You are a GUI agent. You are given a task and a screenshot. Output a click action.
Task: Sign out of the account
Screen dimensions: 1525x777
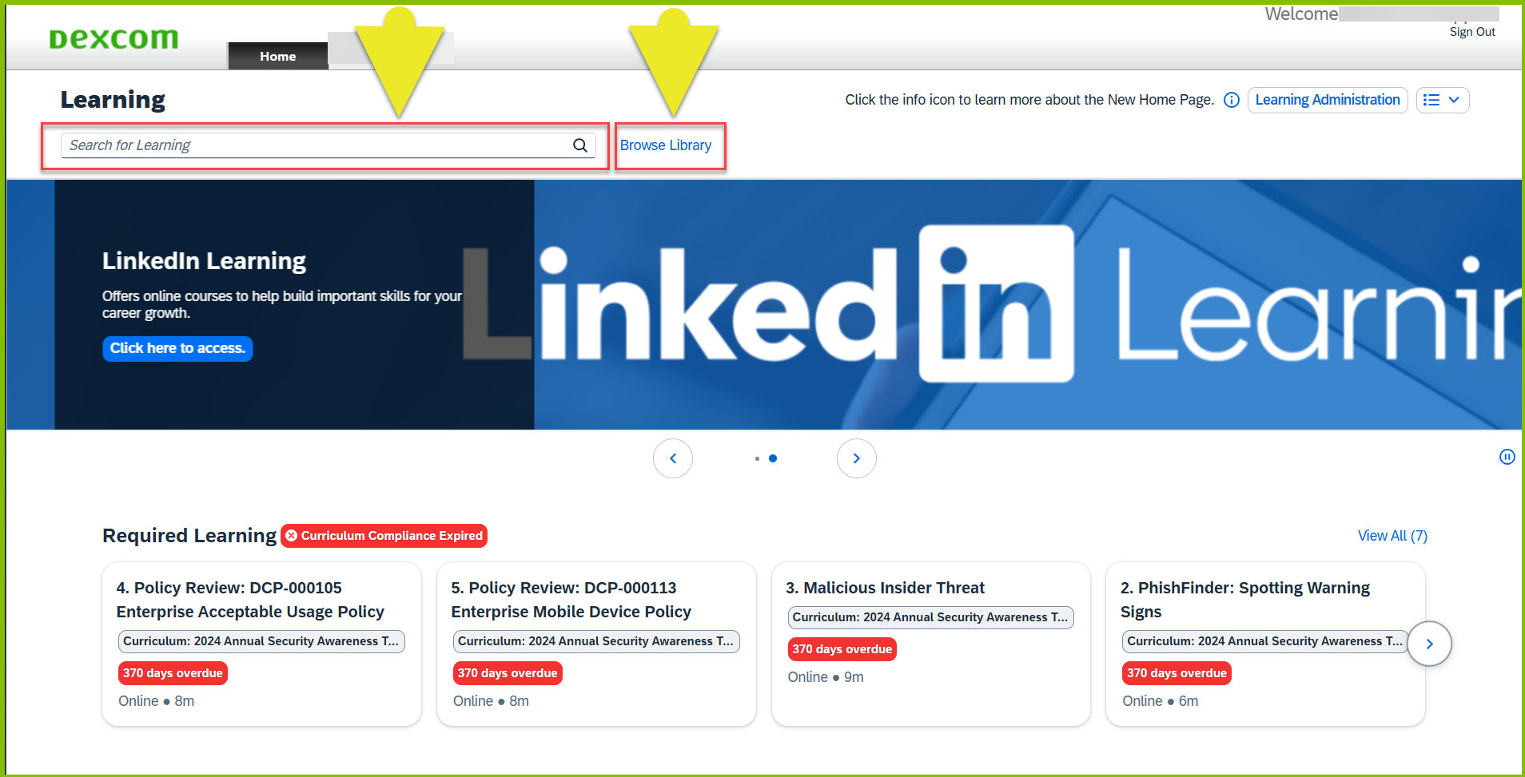1472,32
